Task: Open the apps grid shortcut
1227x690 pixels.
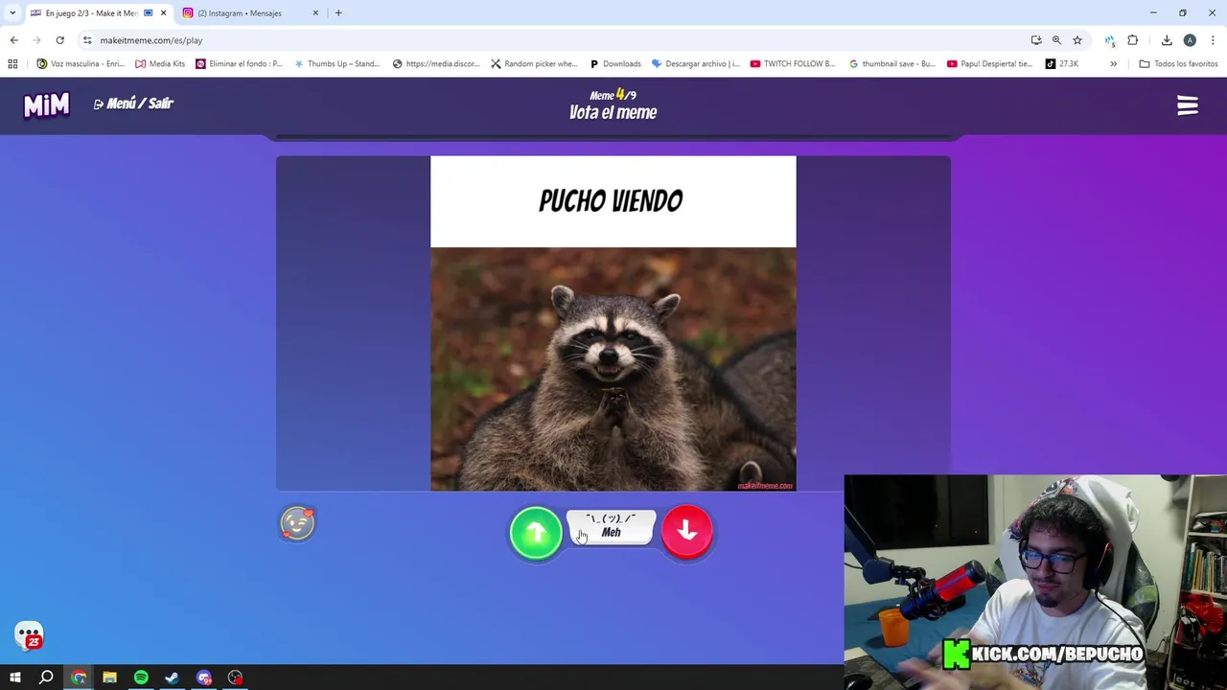Action: point(12,64)
